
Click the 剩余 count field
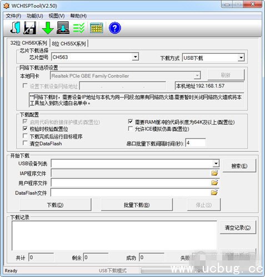pos(96,257)
